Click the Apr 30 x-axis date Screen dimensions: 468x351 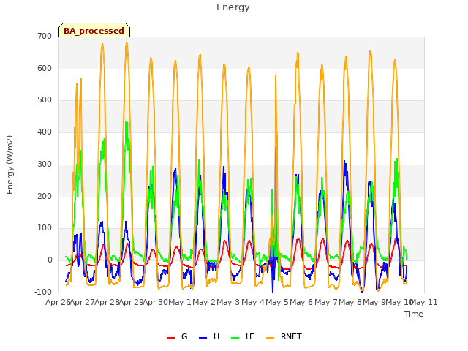(x=156, y=302)
